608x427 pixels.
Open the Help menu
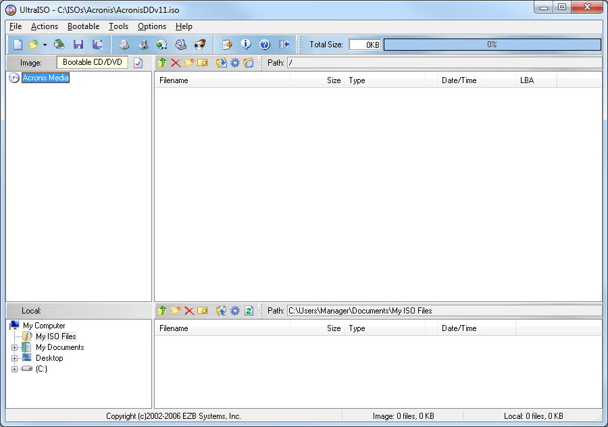pos(184,26)
